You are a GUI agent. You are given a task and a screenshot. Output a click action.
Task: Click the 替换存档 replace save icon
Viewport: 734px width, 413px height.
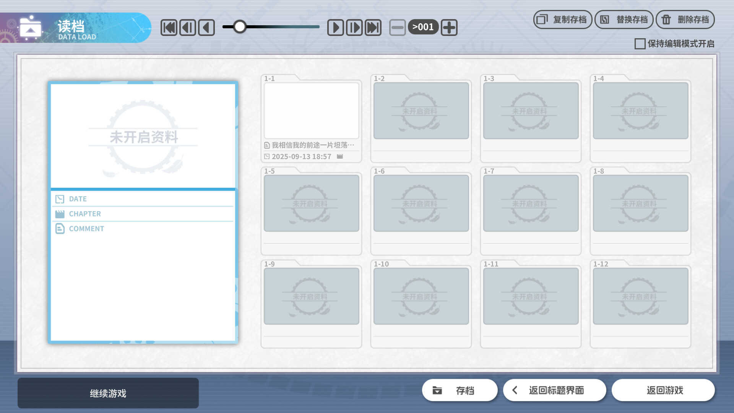point(605,20)
